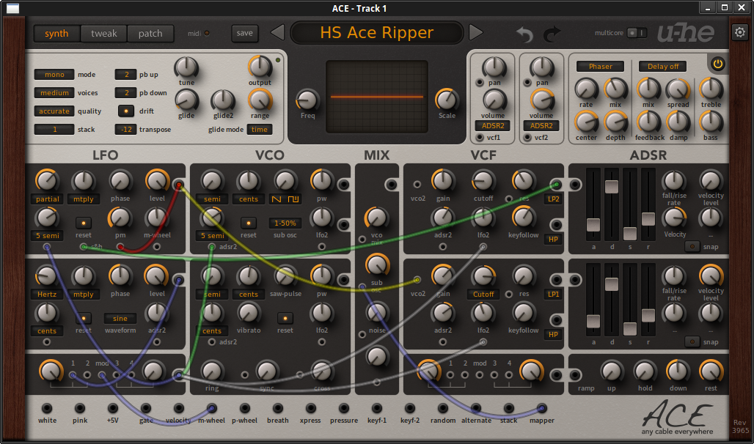This screenshot has height=444, width=754.
Task: Click the gate output jack
Action: point(146,408)
